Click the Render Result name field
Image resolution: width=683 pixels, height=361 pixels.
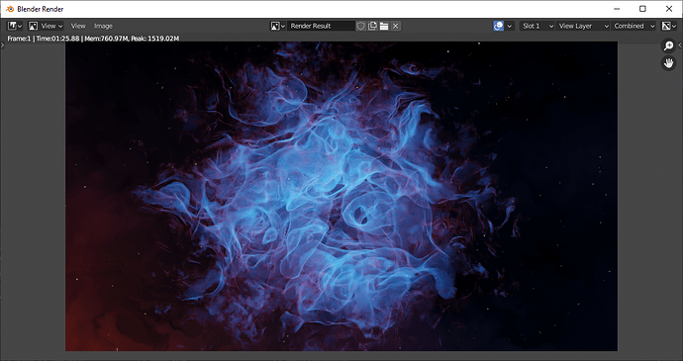click(x=321, y=26)
